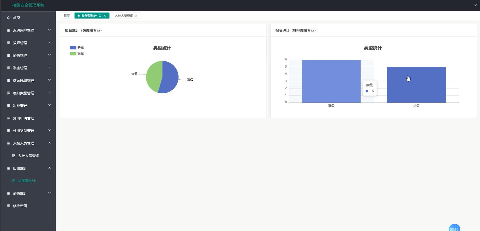Click the refresh icon on 按类型统计 tab
This screenshot has height=231, width=480.
click(100, 15)
